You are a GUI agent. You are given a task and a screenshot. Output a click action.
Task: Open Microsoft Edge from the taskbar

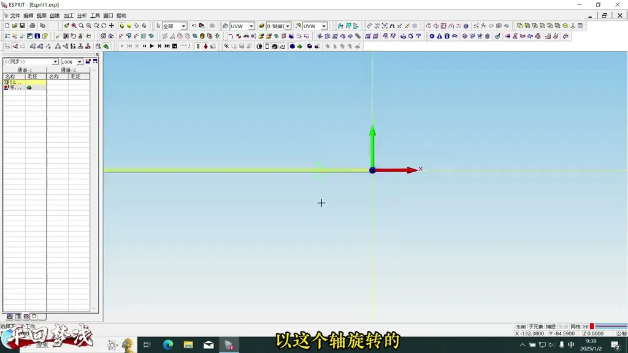[x=168, y=345]
